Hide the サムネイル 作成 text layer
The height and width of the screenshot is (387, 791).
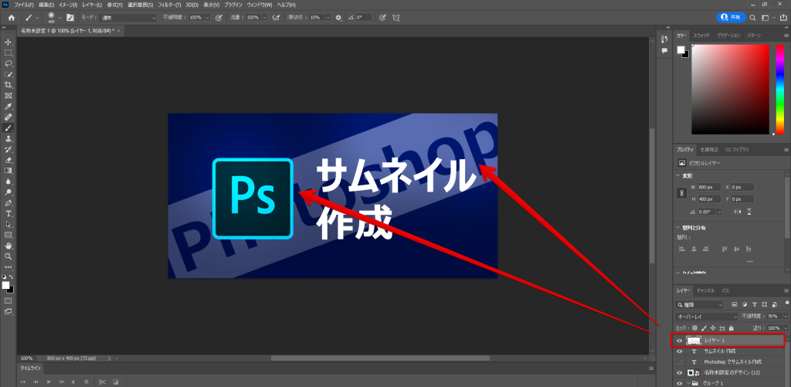click(680, 351)
